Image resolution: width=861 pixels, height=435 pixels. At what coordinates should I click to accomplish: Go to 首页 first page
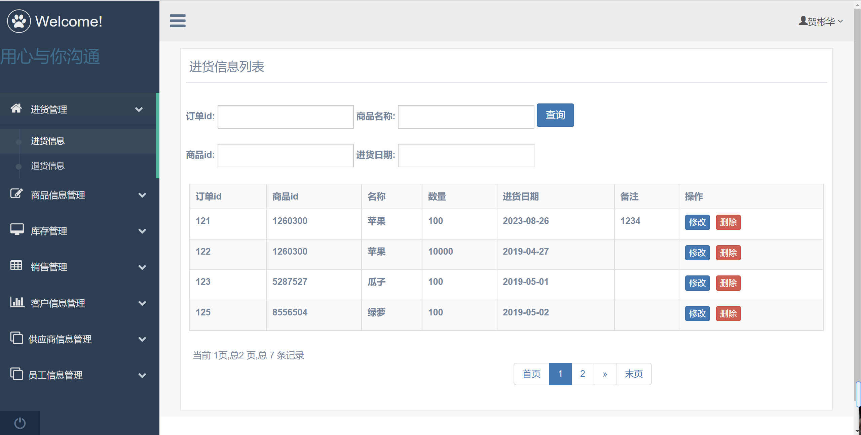[531, 374]
